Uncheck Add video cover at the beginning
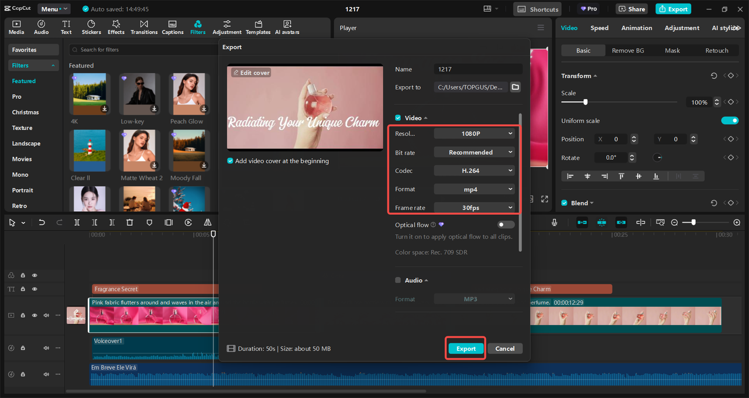Screen dimensions: 749x398 coord(231,161)
